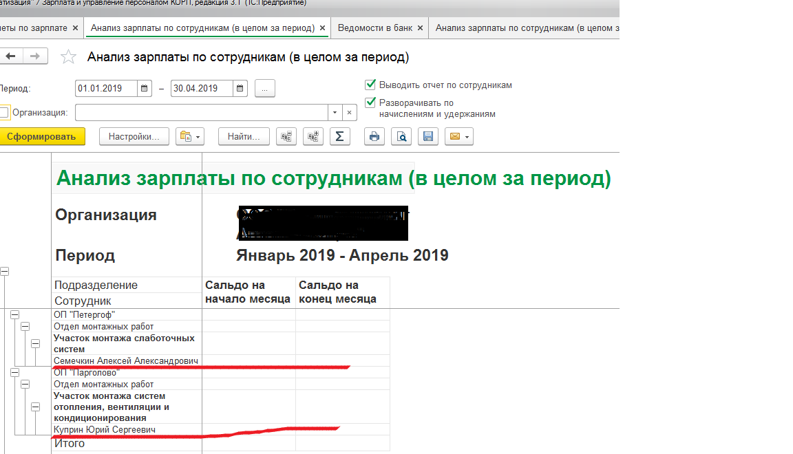
Task: Switch to the rightmost Анализ зарплаты tab
Action: pyautogui.click(x=527, y=28)
